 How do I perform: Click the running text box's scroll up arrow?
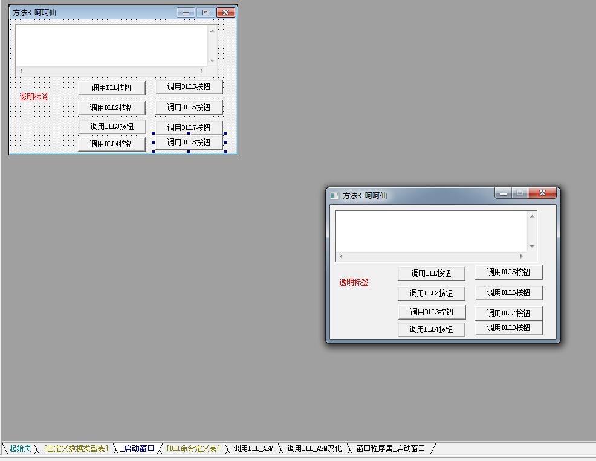point(532,216)
